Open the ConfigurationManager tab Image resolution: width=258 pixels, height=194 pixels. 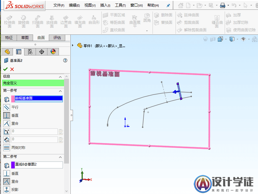[30, 52]
